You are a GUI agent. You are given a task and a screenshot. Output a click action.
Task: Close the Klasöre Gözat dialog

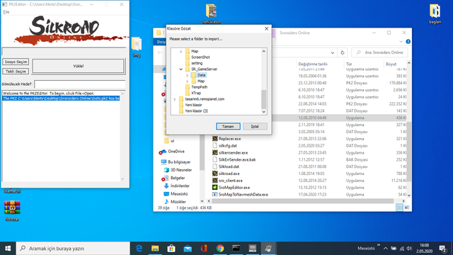pyautogui.click(x=266, y=28)
